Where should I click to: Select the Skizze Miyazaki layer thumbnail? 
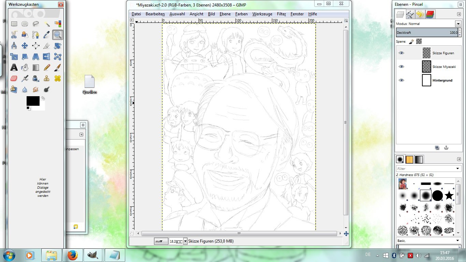[426, 67]
